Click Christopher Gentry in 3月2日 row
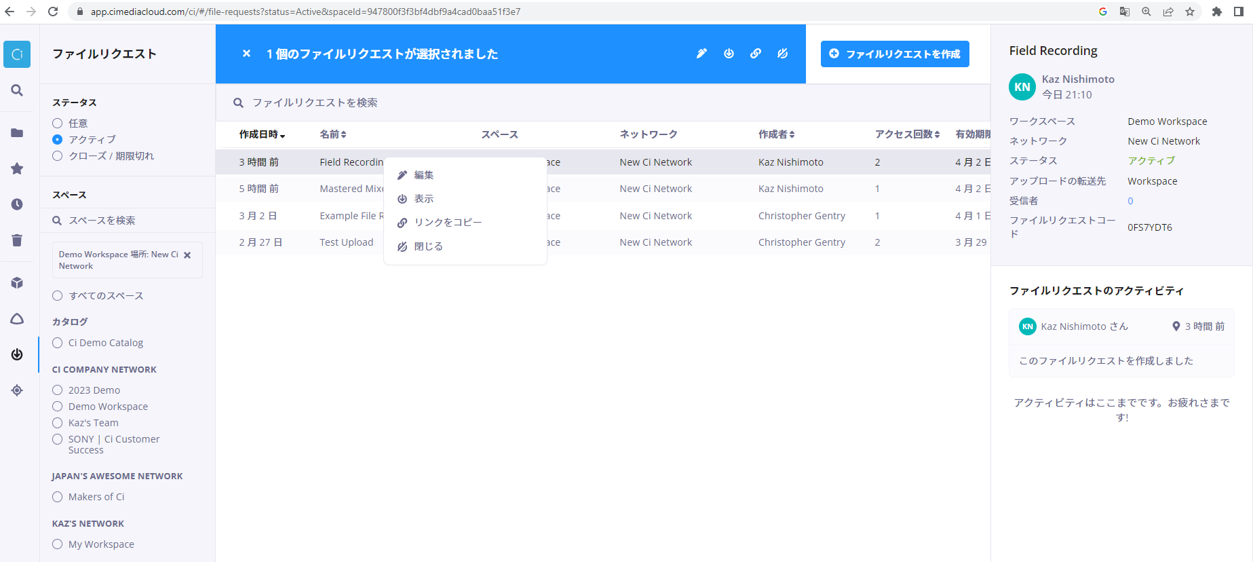1253x562 pixels. click(802, 216)
